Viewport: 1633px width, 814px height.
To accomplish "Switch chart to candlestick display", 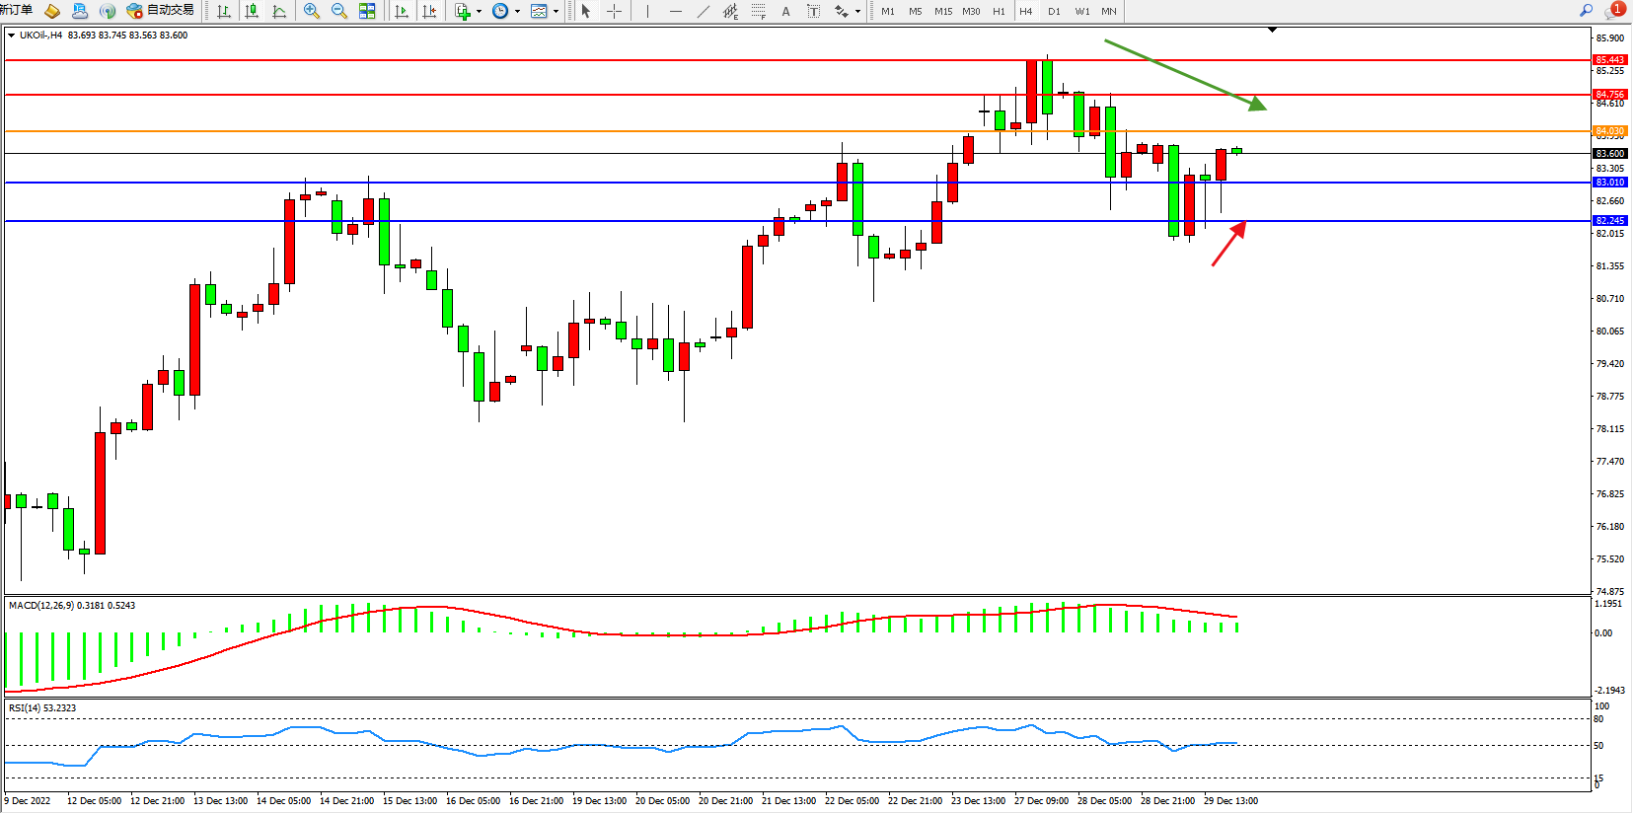I will pos(252,11).
